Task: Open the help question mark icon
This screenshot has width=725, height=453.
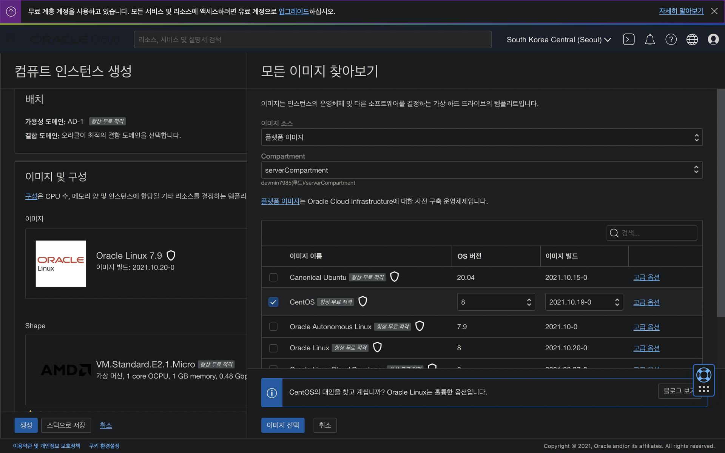Action: tap(671, 39)
